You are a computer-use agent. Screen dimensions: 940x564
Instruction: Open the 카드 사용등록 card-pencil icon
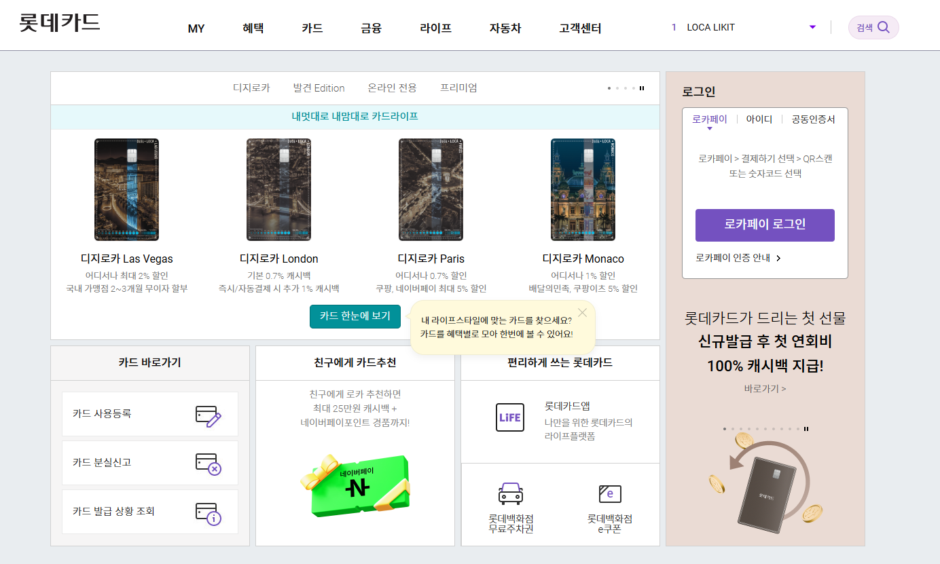pyautogui.click(x=209, y=415)
